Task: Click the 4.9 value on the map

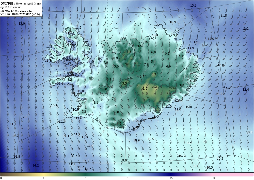Action: coord(181,85)
